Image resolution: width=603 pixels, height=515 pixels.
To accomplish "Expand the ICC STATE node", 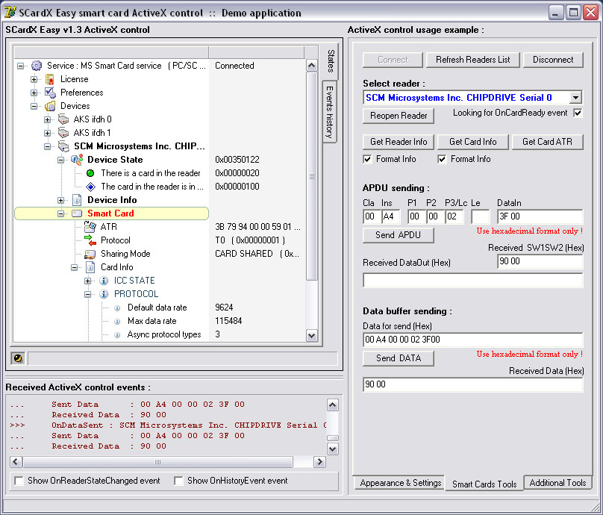I will coord(87,281).
